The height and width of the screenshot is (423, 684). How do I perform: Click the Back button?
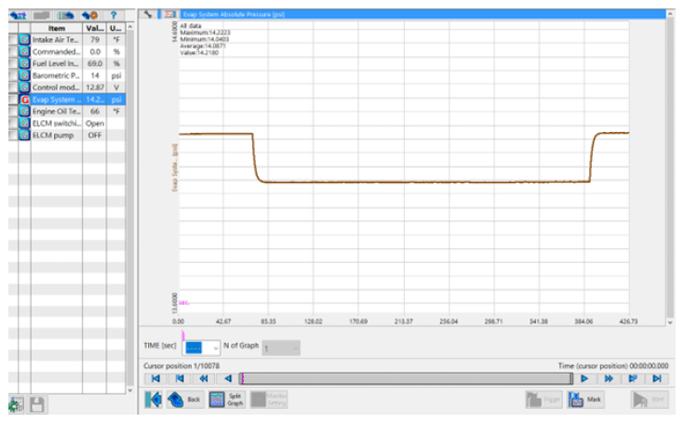coord(186,401)
